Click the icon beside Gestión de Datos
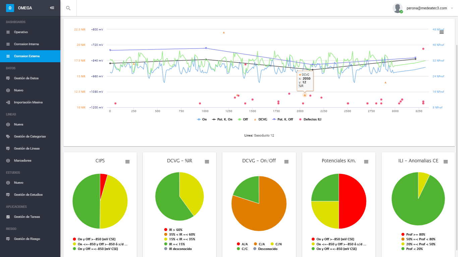 [8, 78]
